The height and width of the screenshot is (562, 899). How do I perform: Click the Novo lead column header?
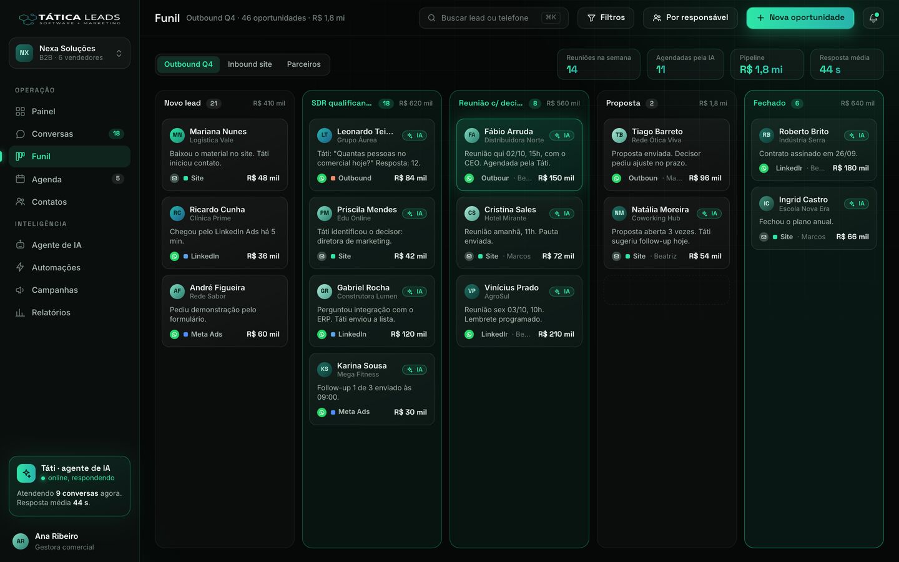coord(225,103)
